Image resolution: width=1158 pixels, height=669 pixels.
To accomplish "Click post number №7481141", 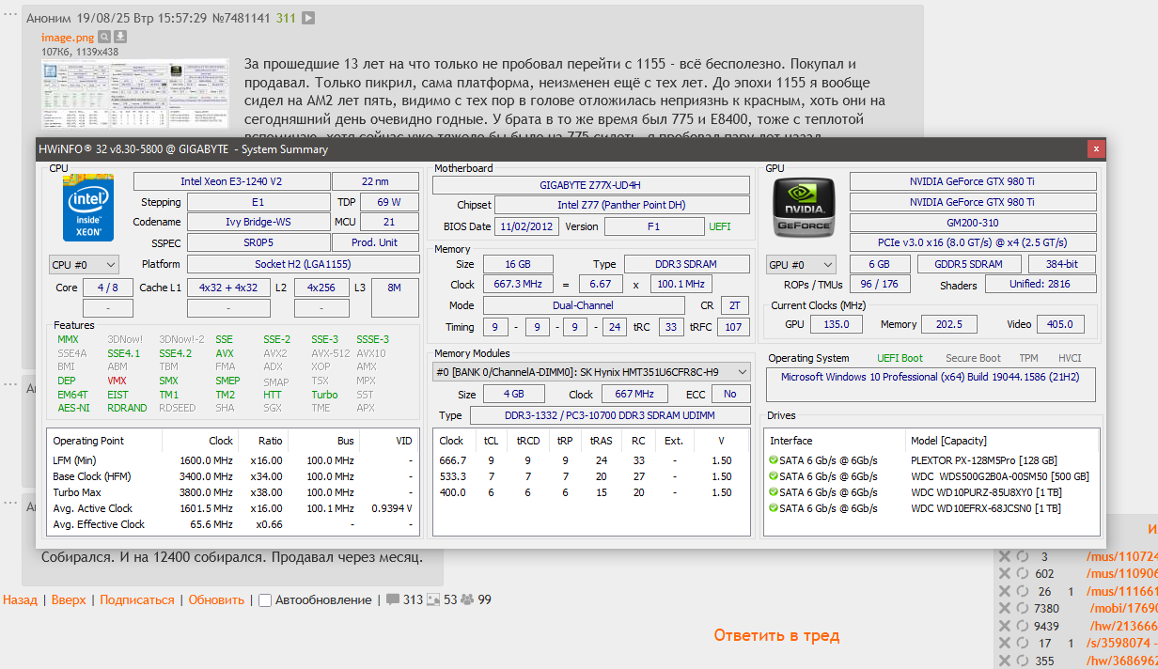I will [x=240, y=18].
